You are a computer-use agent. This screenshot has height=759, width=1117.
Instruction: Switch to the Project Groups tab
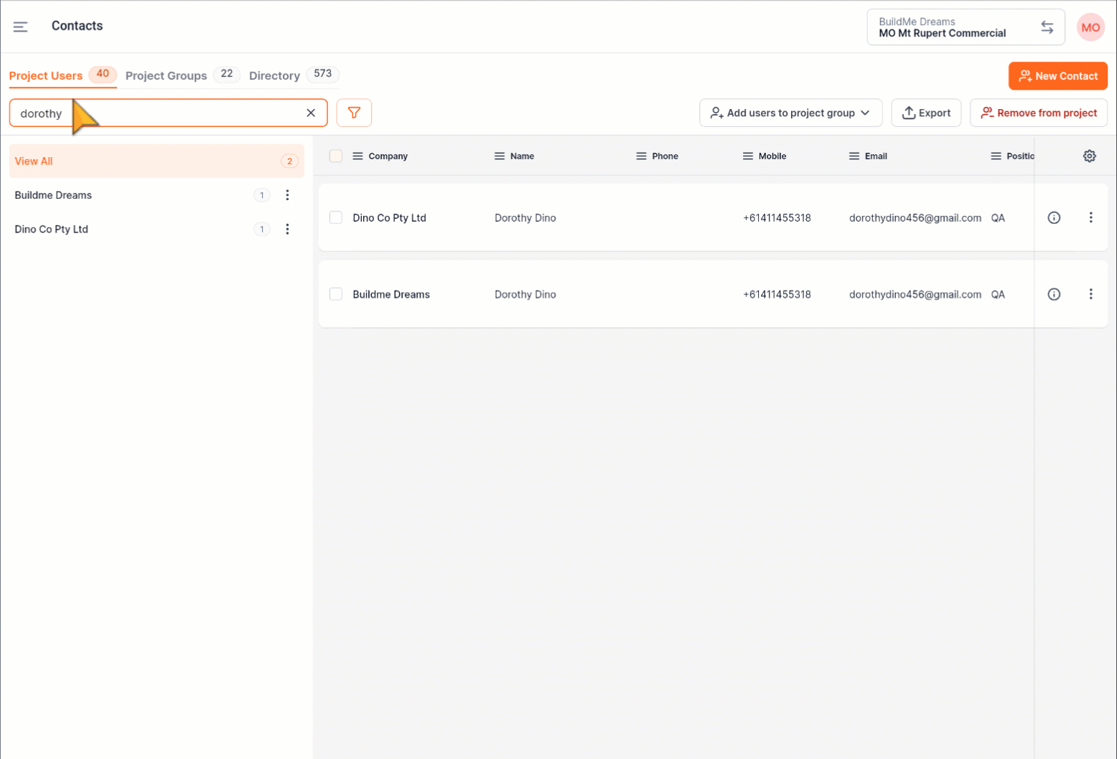[x=167, y=75]
